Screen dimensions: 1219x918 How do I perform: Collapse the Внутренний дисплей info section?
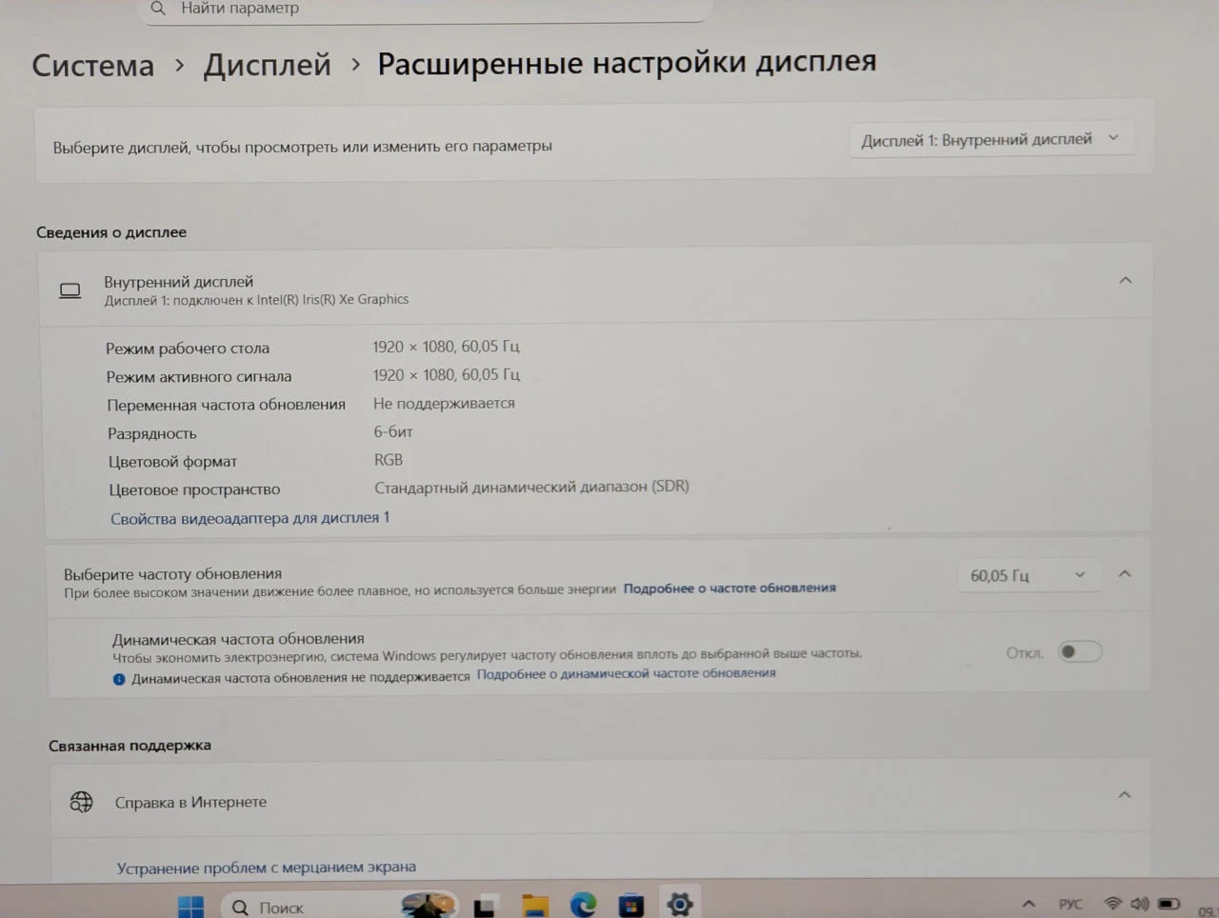coord(1126,280)
